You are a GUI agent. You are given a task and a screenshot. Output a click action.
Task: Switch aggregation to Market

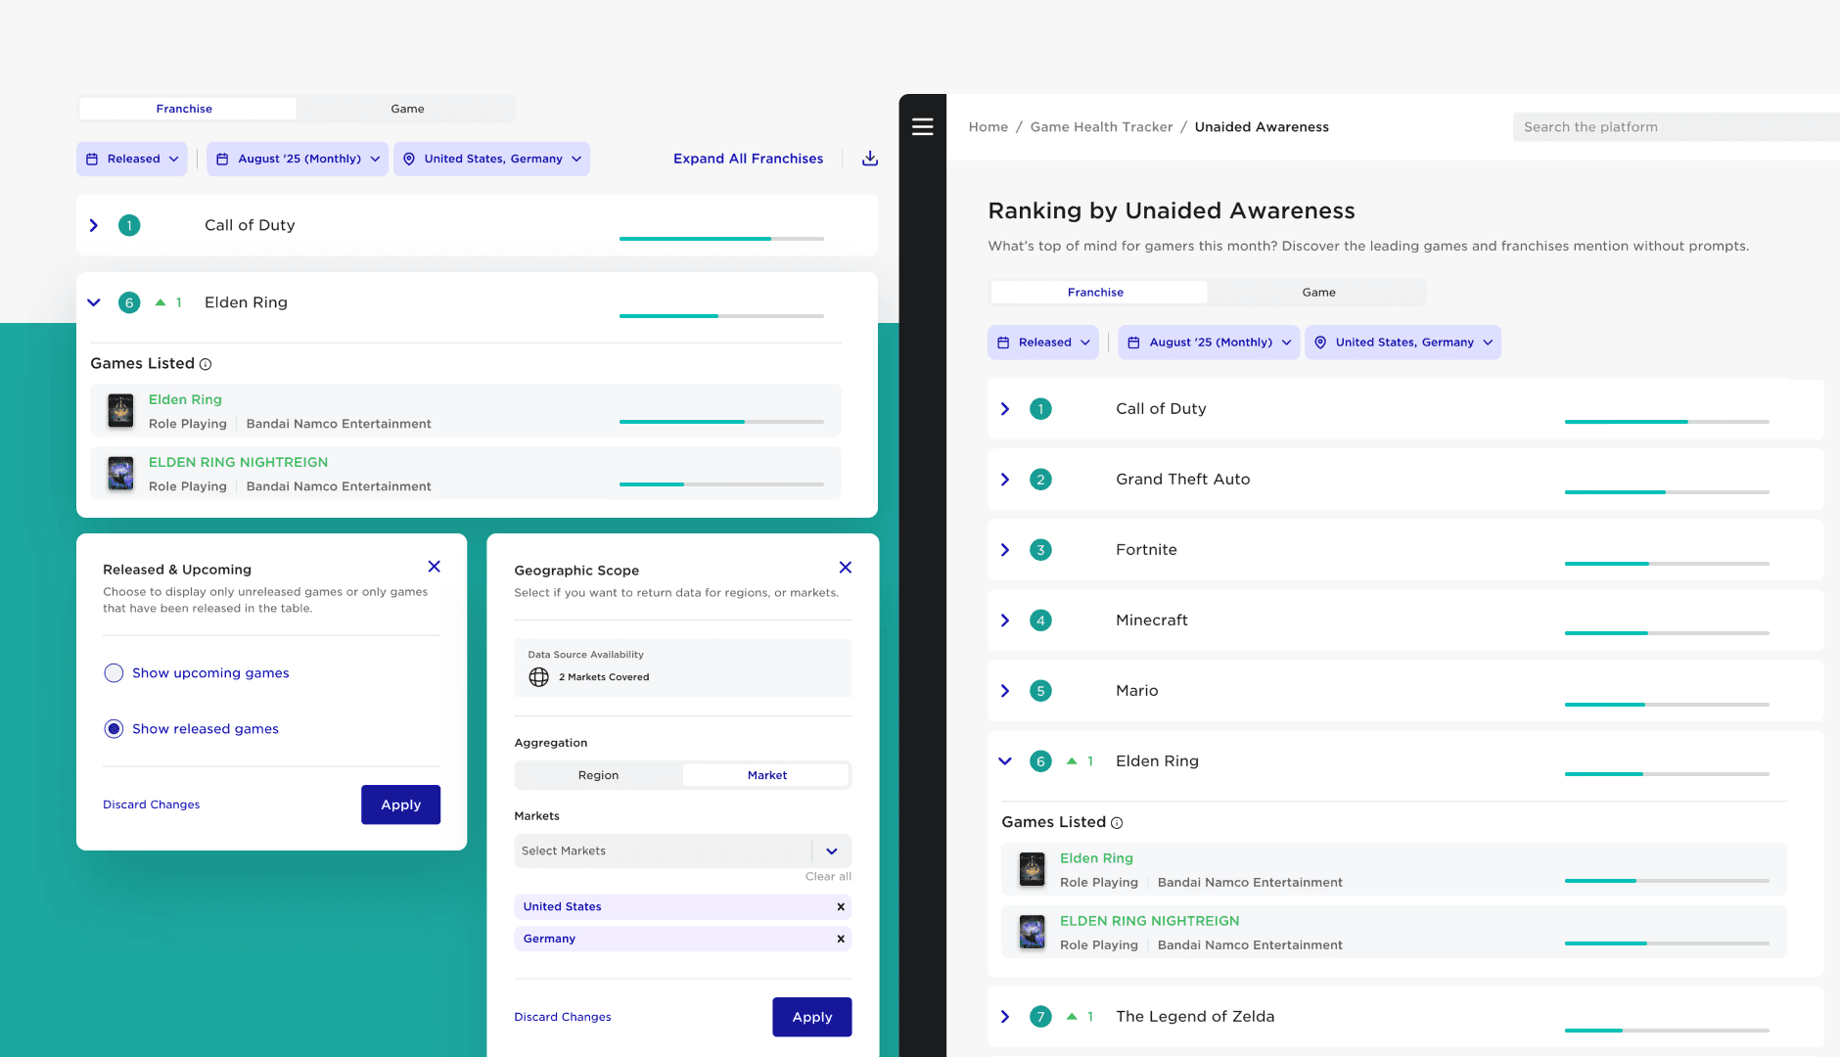pos(766,775)
